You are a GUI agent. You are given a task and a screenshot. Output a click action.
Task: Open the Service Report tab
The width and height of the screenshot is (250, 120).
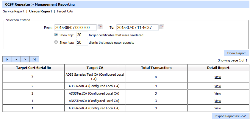14,11
